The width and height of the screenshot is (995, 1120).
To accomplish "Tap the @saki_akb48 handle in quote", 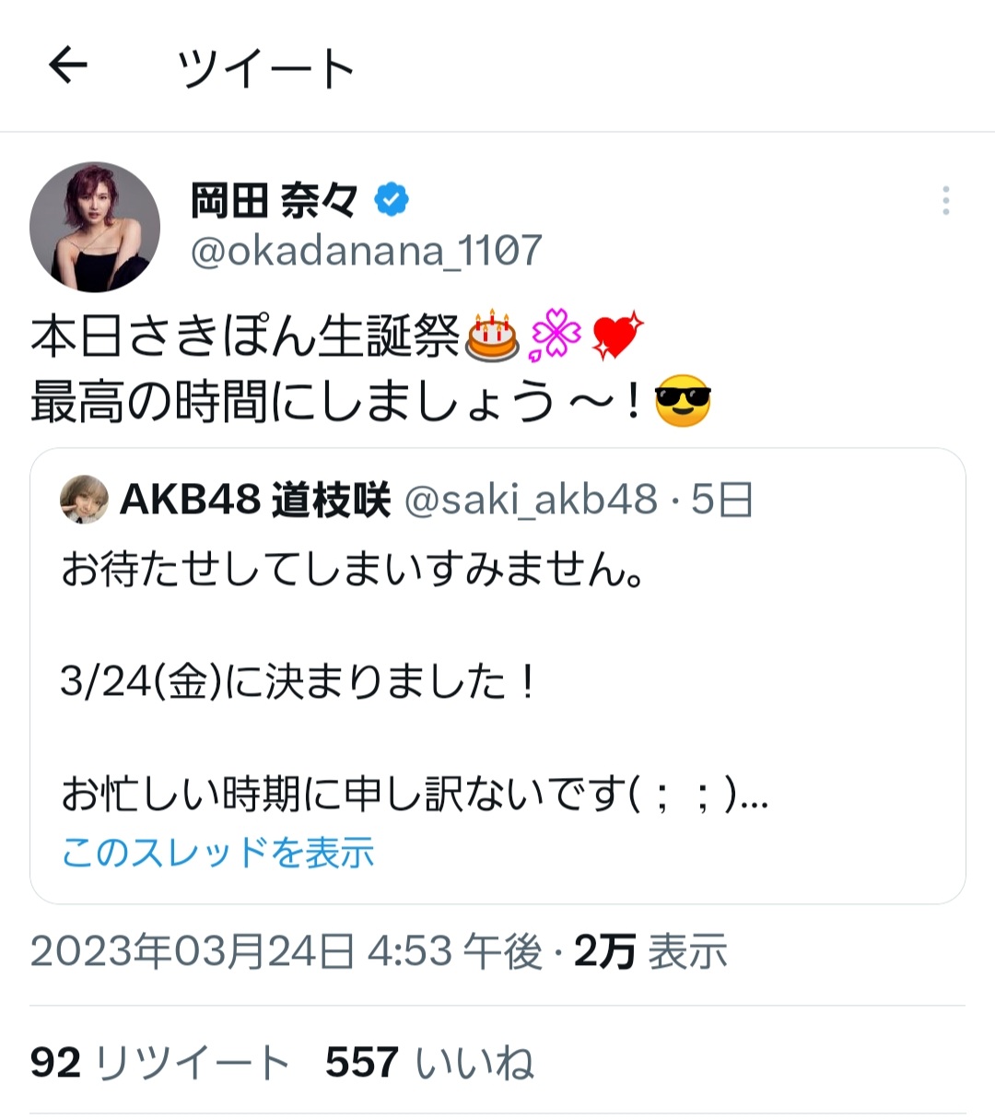I will [531, 500].
